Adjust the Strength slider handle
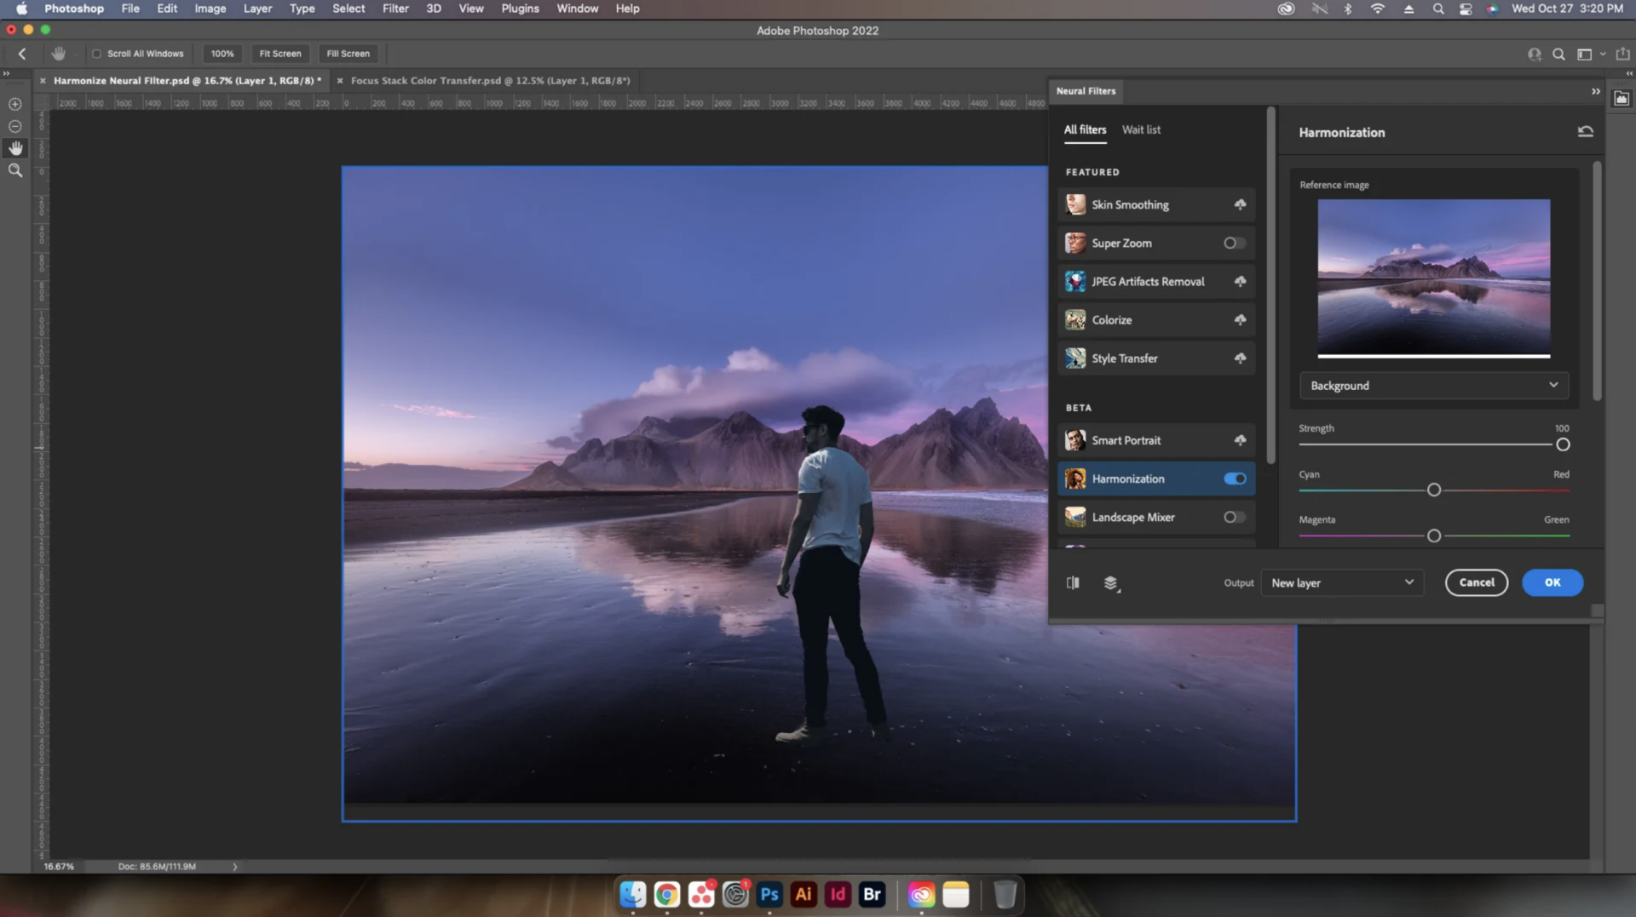The height and width of the screenshot is (917, 1636). point(1563,444)
